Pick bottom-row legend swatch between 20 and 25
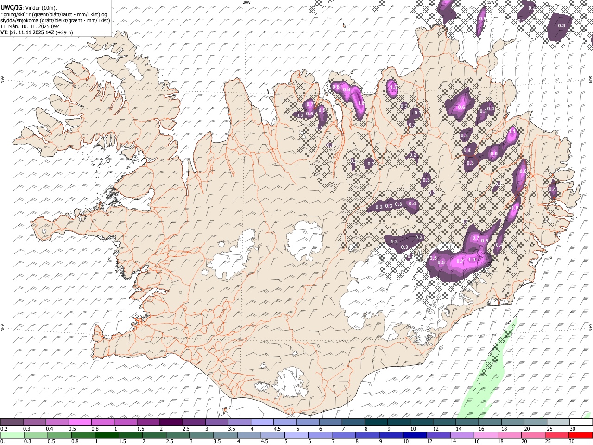The height and width of the screenshot is (445, 593). coord(533,435)
